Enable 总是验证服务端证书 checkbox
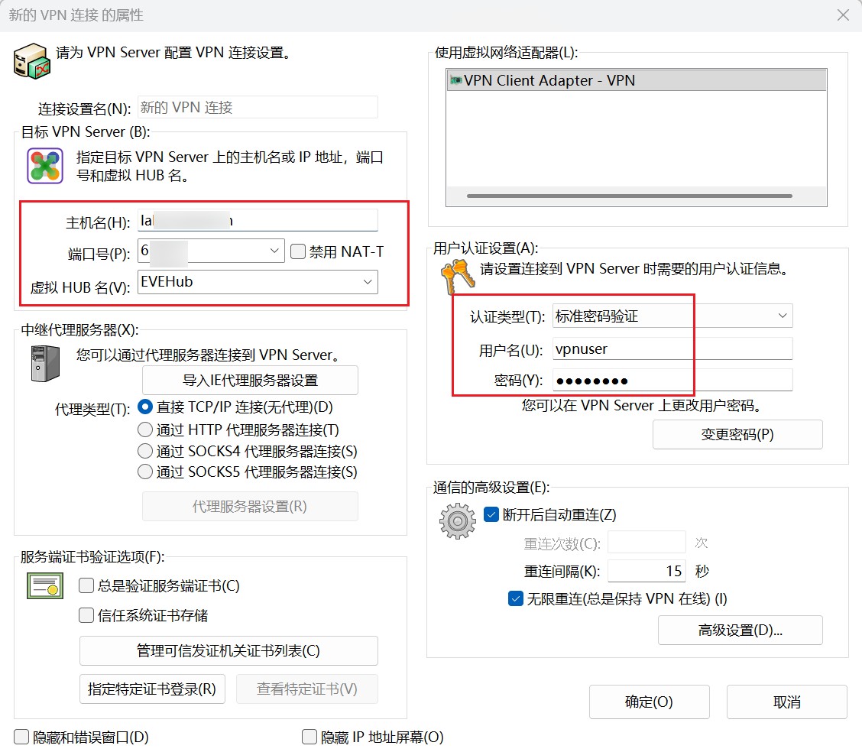Image resolution: width=862 pixels, height=752 pixels. pos(86,585)
